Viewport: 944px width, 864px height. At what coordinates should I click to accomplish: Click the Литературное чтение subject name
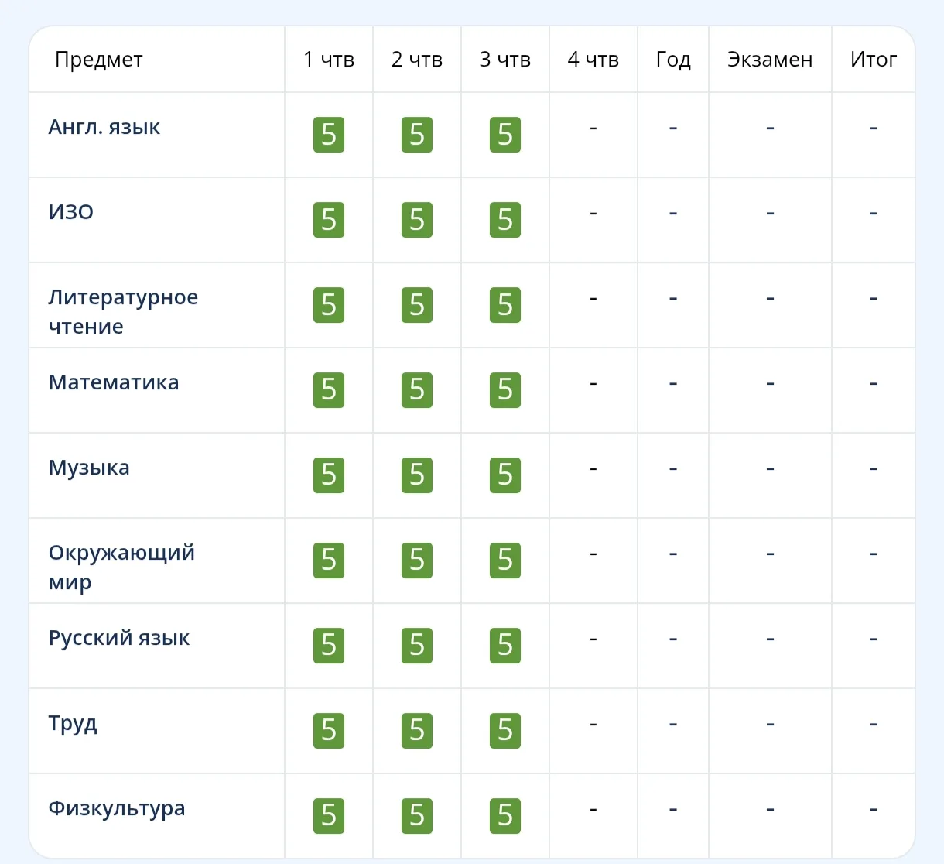coord(123,311)
